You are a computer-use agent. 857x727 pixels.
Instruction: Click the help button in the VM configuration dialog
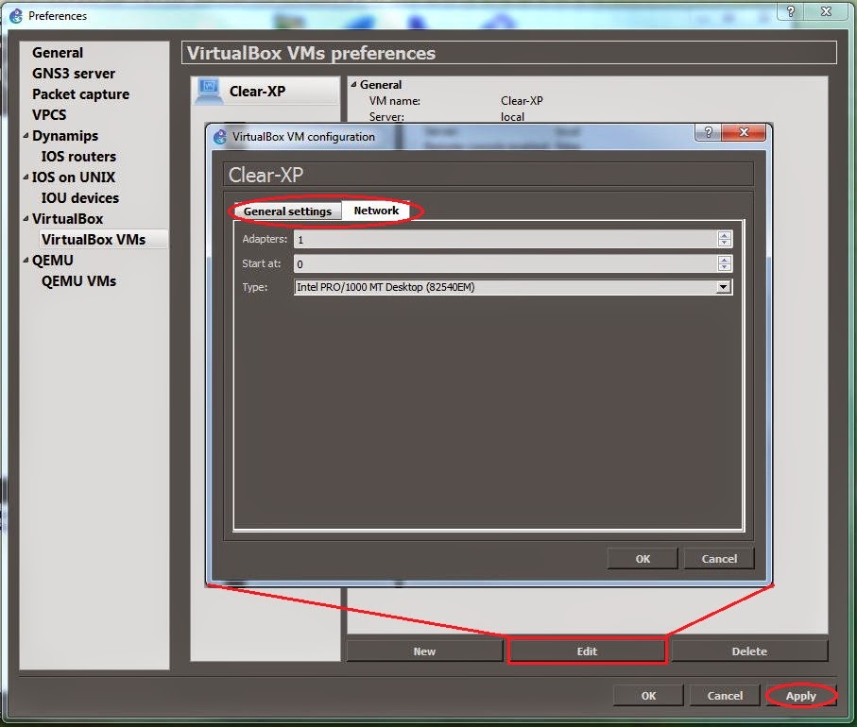[x=708, y=132]
